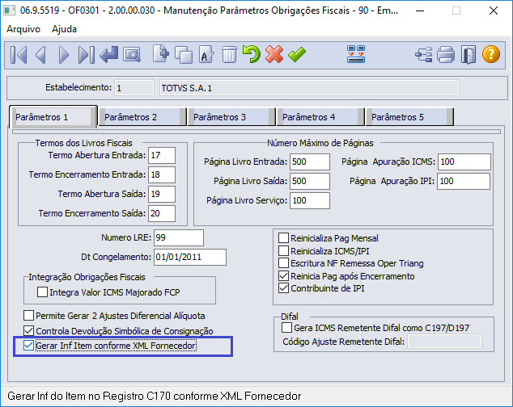Click the Termo Encerramento Entrada field
This screenshot has height=407, width=513.
pyautogui.click(x=162, y=174)
